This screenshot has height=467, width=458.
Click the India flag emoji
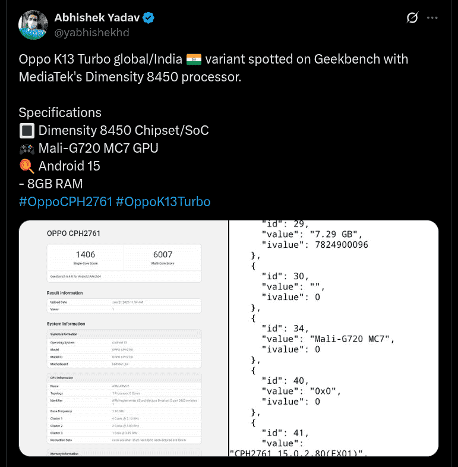tap(194, 59)
